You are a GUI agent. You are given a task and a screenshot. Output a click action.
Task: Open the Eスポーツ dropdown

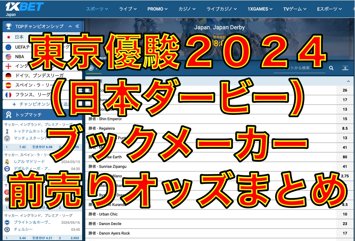(x=329, y=9)
